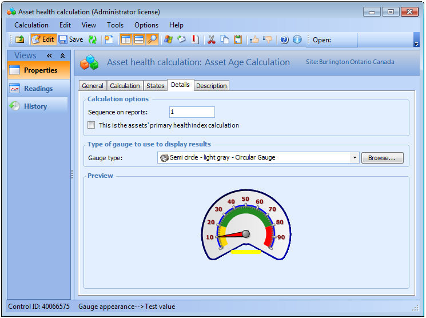426x318 pixels.
Task: Expand the Gauge type dropdown
Action: (x=355, y=158)
